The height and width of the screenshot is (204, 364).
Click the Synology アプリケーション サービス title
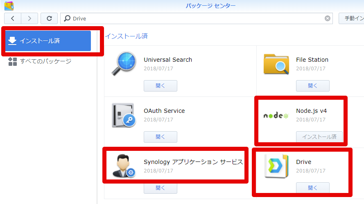click(193, 162)
